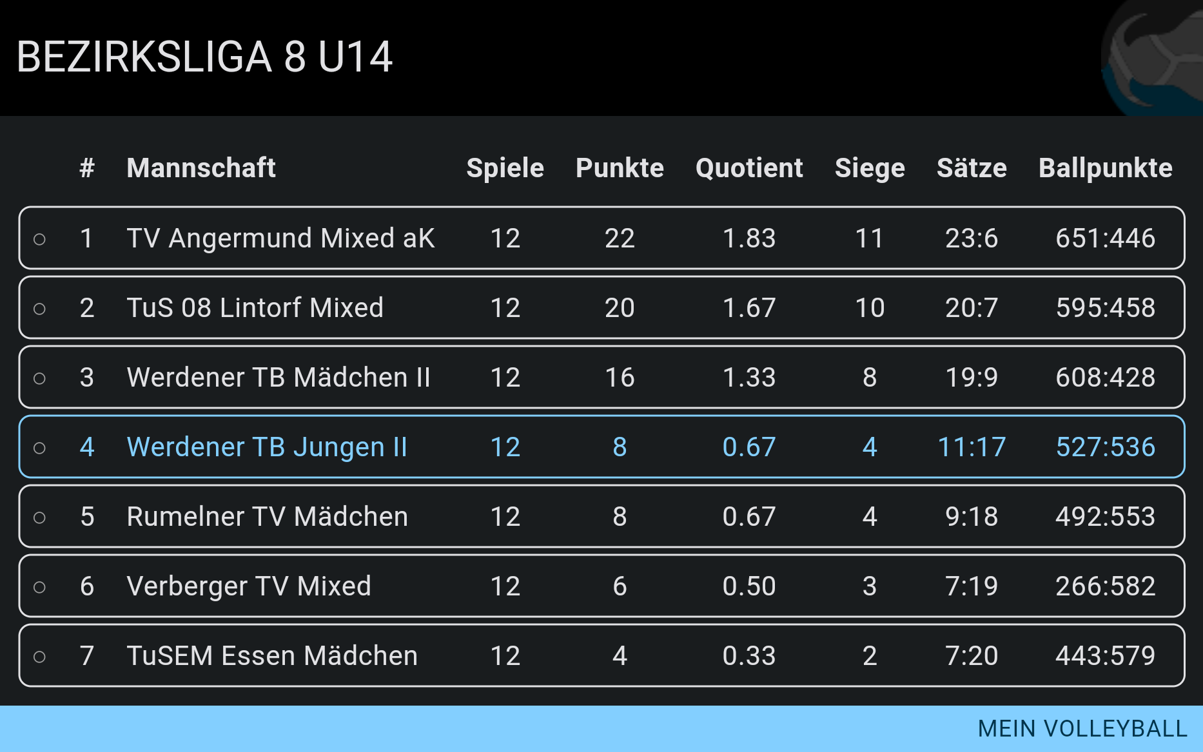Click the Ballpunkte column header
The image size is (1203, 752).
(1105, 168)
